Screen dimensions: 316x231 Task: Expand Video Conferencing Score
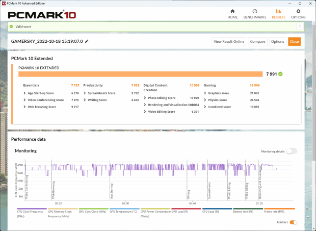tap(24, 100)
